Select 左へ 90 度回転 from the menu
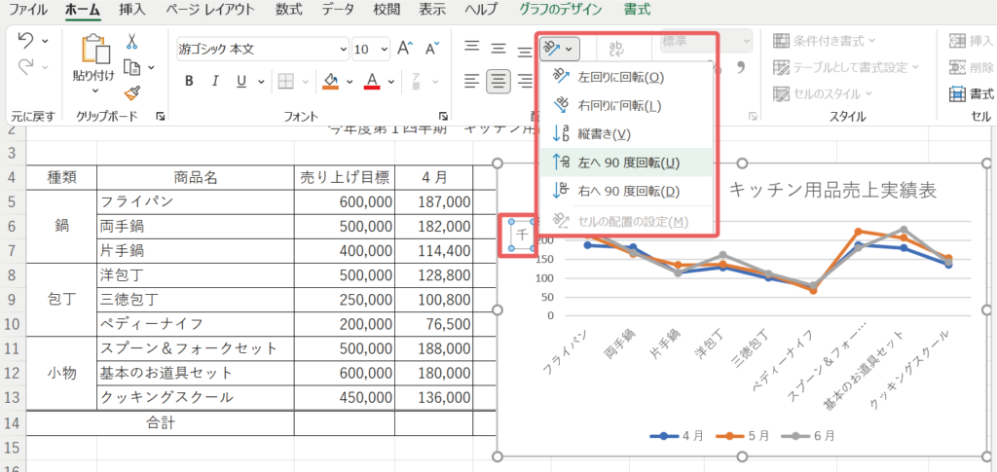997x472 pixels. click(x=627, y=163)
